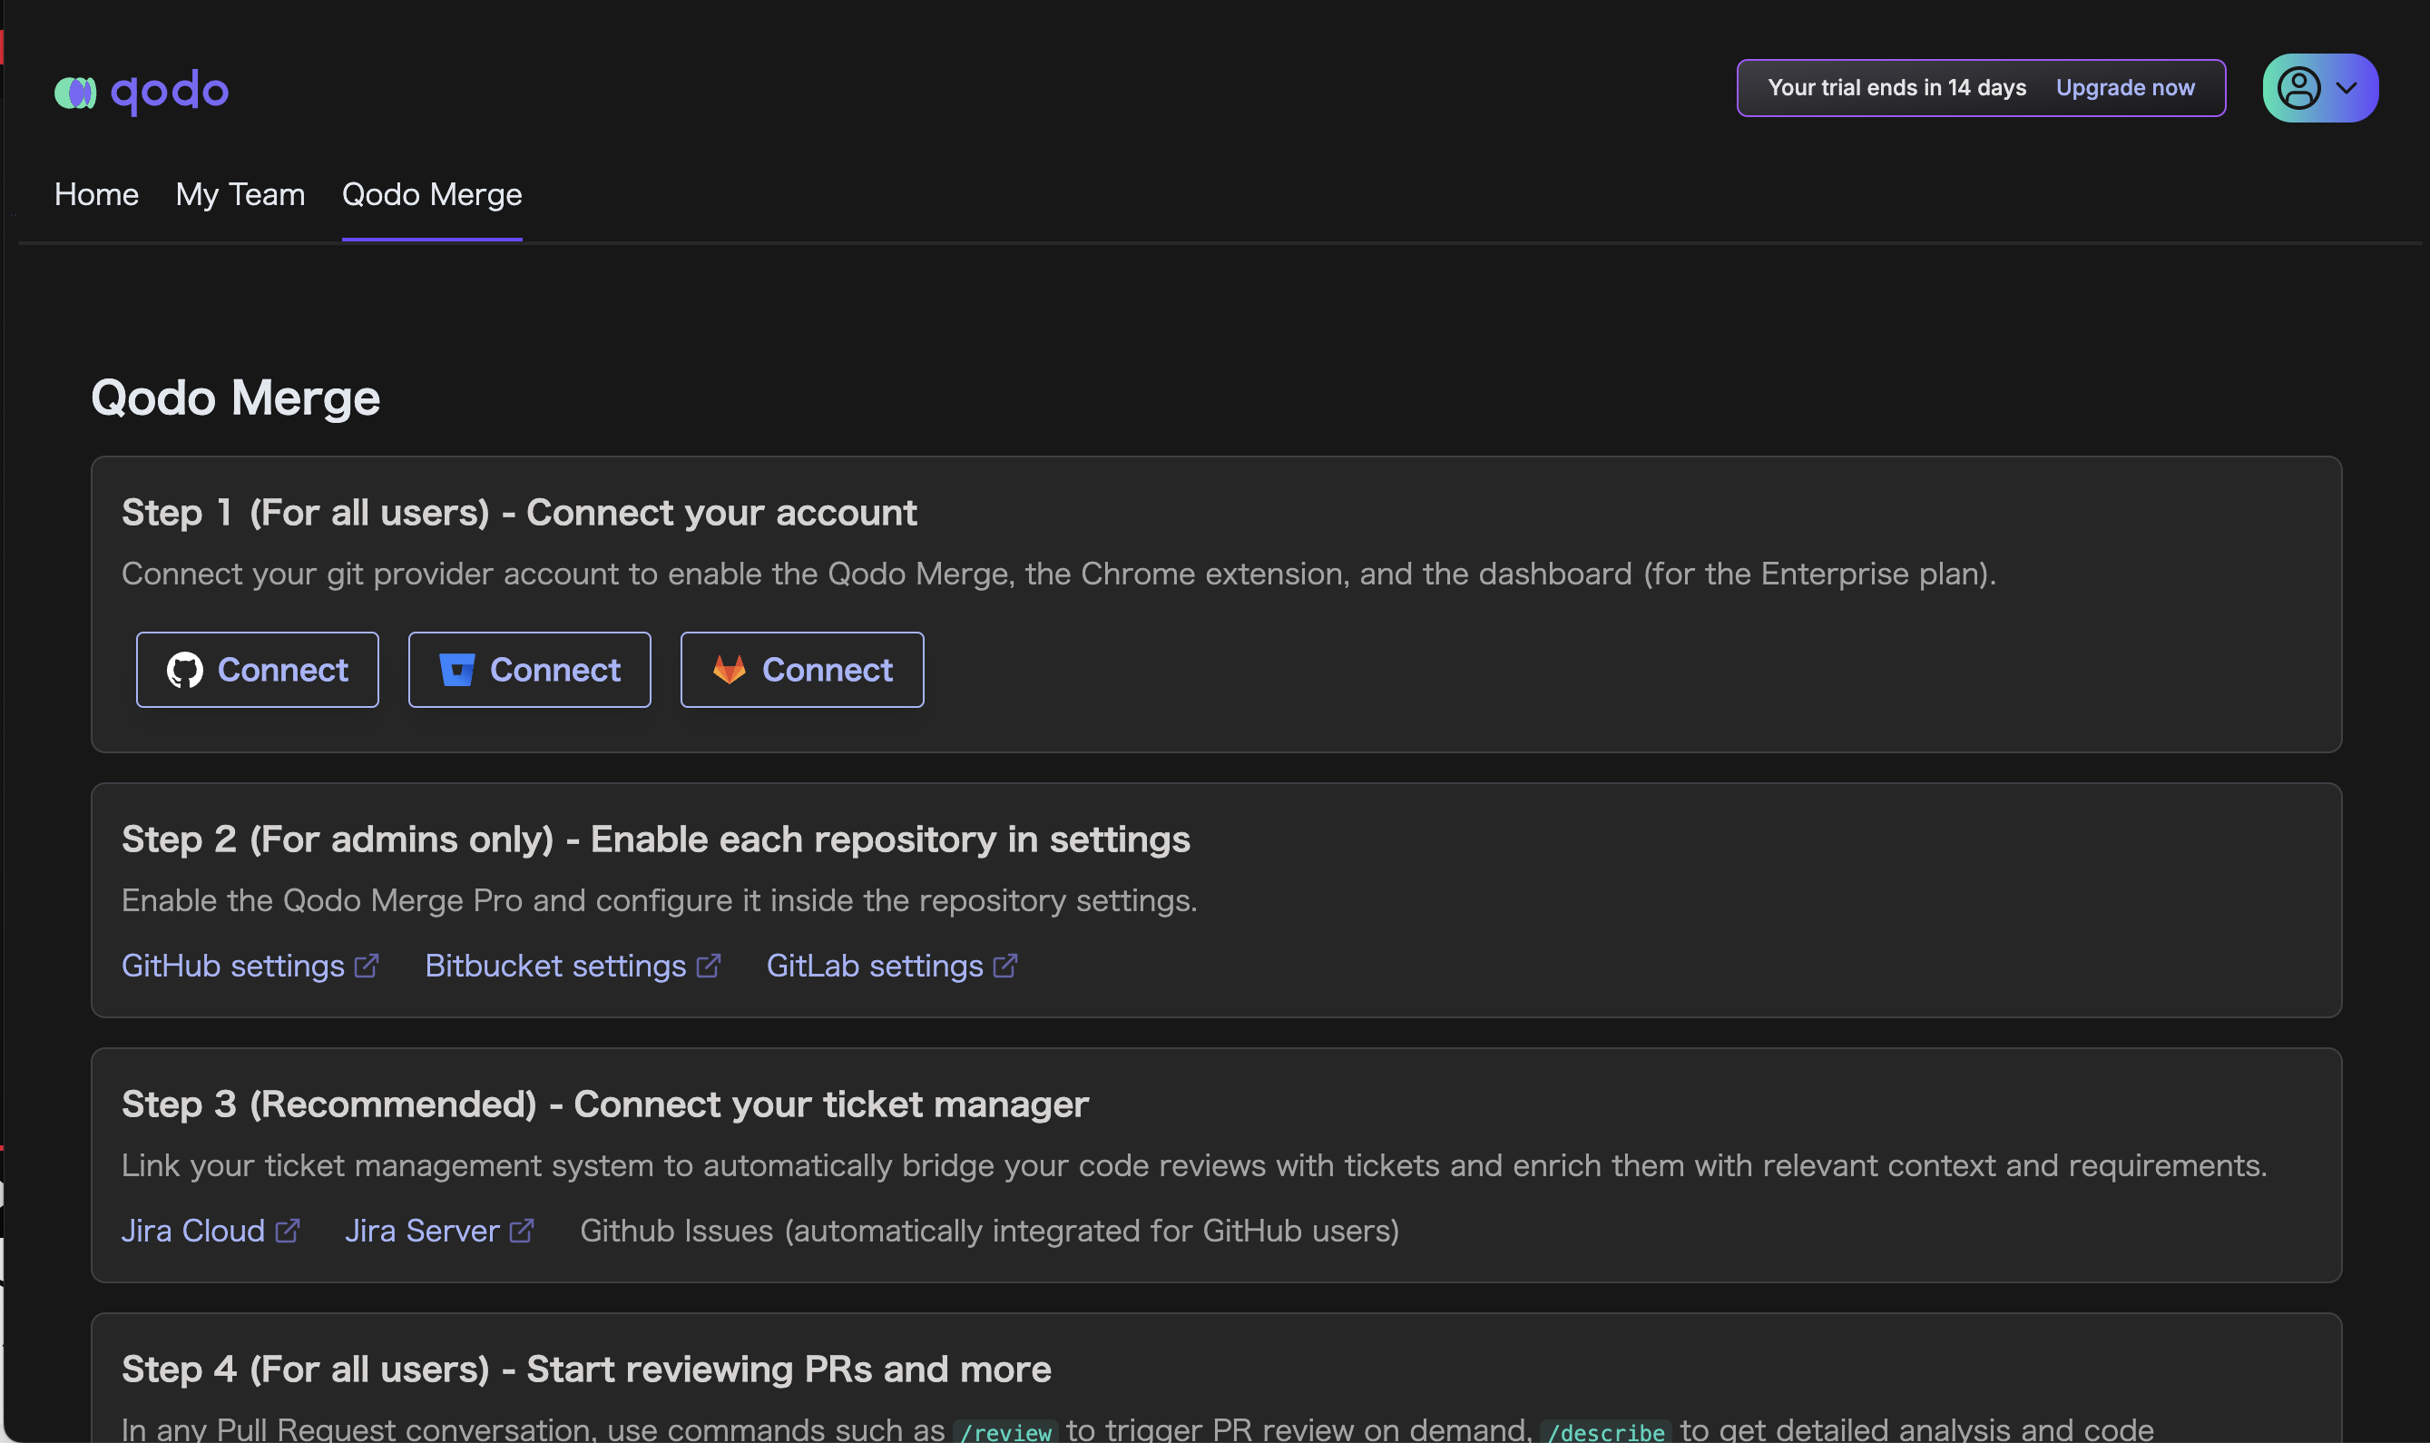Connect using the GitHub octocat icon button

pyautogui.click(x=187, y=669)
